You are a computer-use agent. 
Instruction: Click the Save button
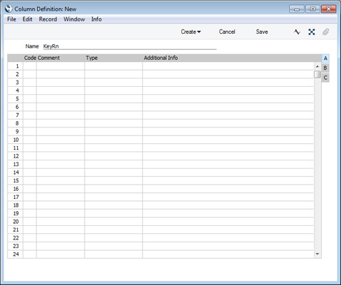click(x=262, y=32)
